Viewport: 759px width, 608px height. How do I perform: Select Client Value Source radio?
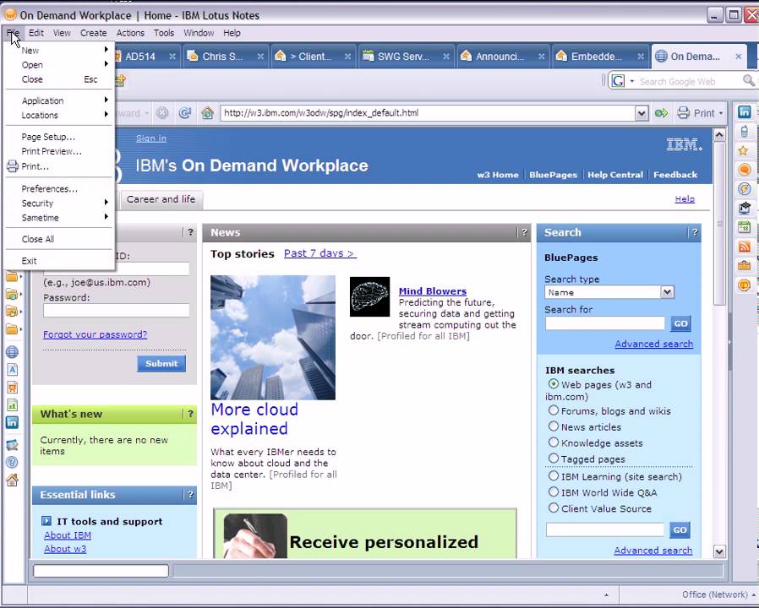pos(554,508)
